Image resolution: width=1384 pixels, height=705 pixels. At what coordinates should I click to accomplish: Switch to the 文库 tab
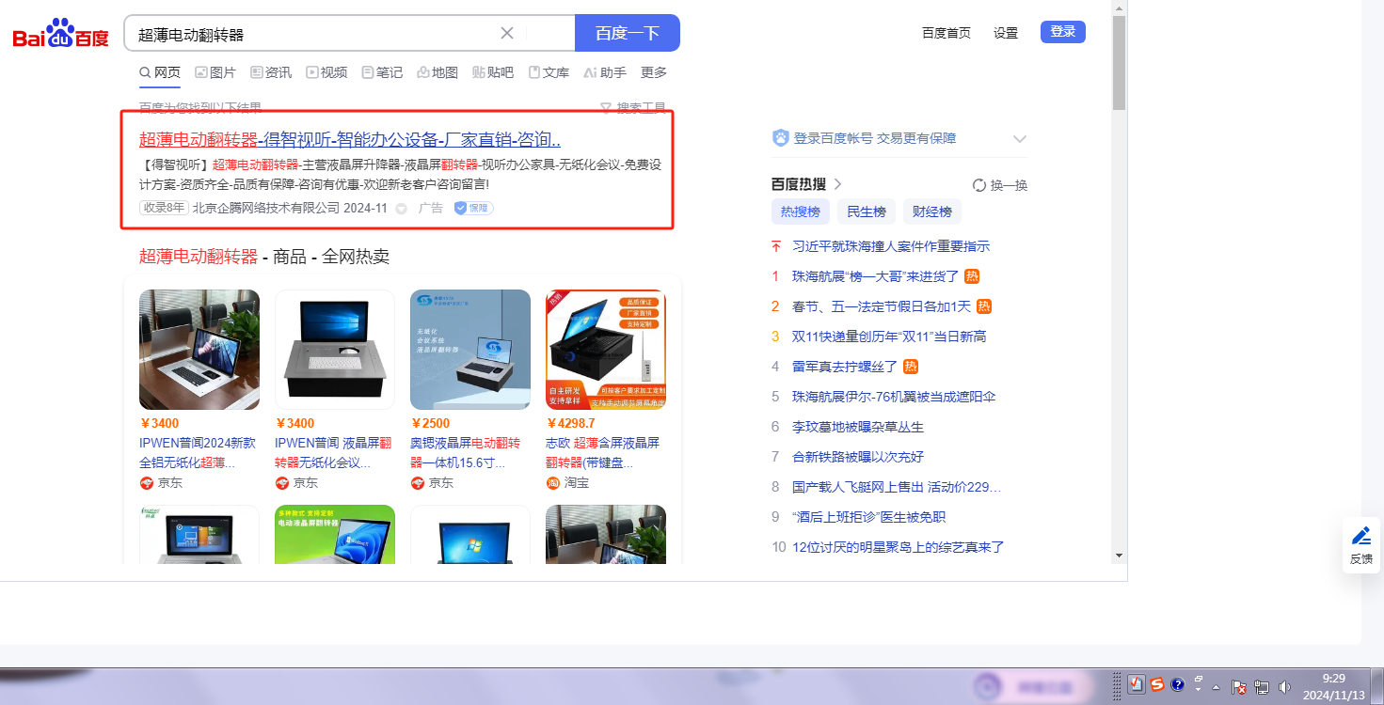coord(549,72)
